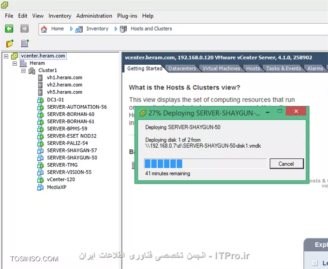The width and height of the screenshot is (328, 269).
Task: Click Hosts and Clusters breadcrumb text
Action: (x=151, y=28)
